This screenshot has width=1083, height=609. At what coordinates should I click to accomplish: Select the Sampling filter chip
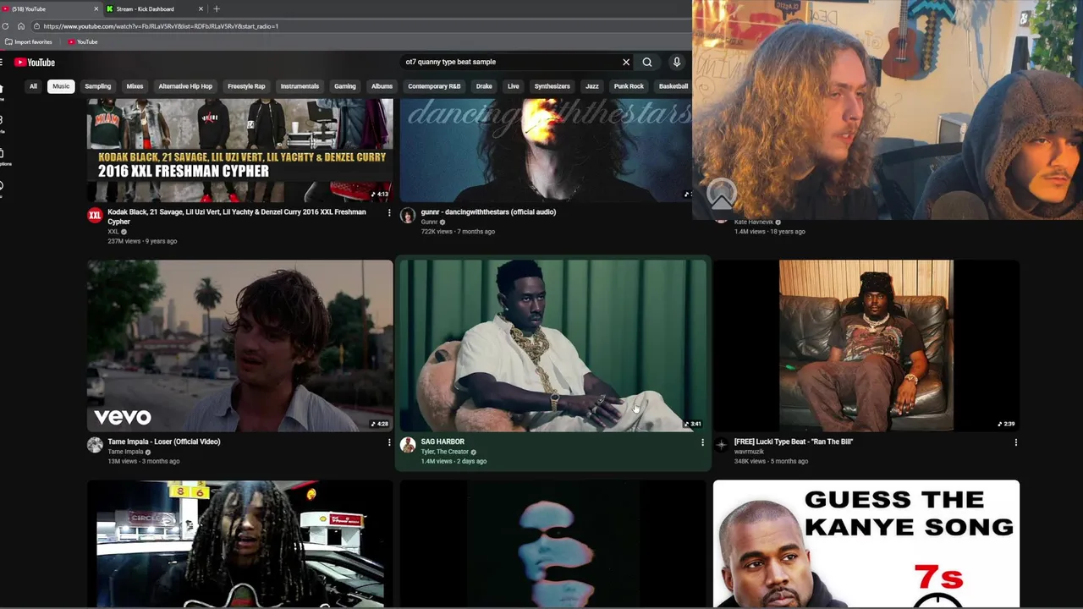(x=98, y=86)
